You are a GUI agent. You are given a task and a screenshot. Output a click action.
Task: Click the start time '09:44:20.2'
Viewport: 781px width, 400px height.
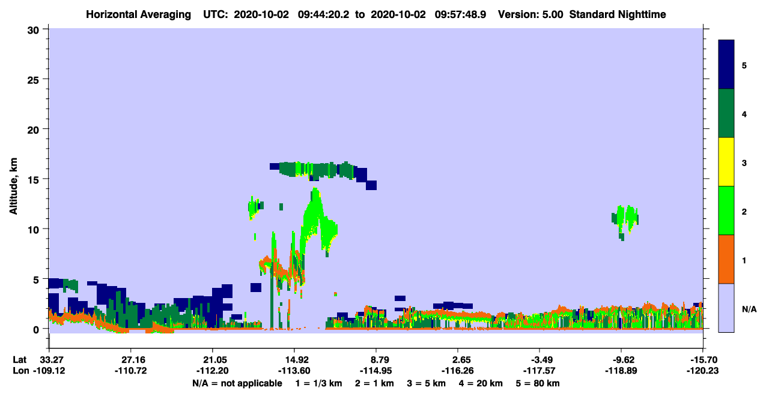click(326, 14)
